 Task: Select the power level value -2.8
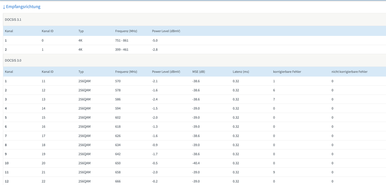coord(155,49)
